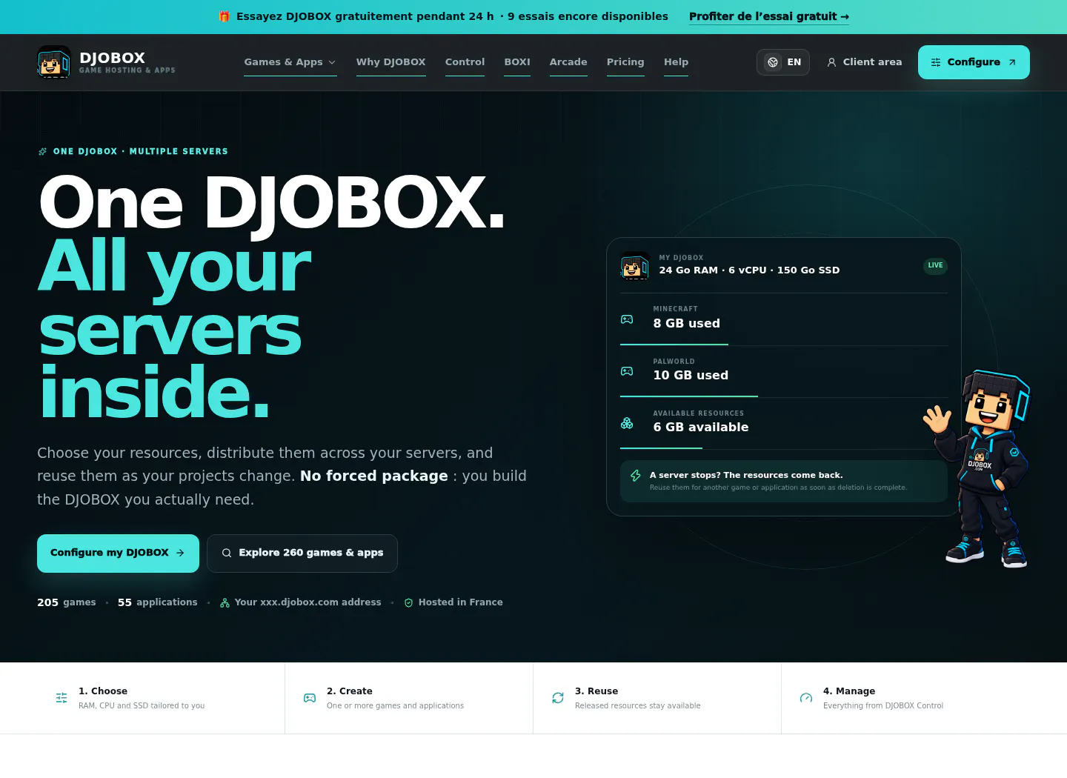Click the 'No forced package' bold text
The image size is (1067, 778).
pos(374,476)
